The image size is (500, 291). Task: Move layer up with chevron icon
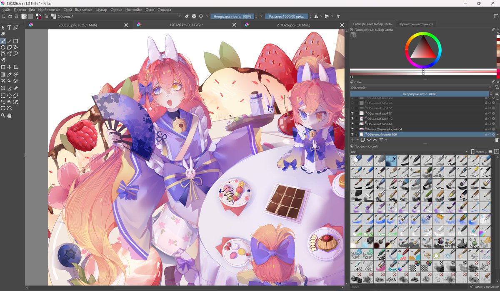pos(375,140)
